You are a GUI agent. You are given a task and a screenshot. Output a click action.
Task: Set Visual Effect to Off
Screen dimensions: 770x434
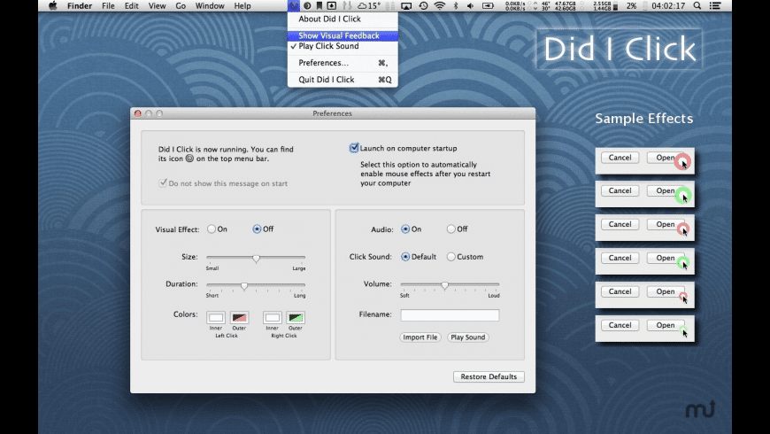257,229
